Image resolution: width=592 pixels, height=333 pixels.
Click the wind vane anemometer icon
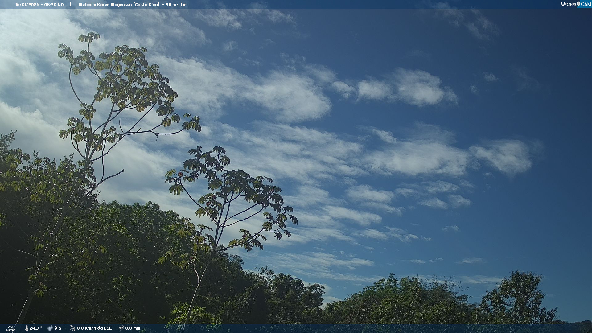[x=72, y=328]
